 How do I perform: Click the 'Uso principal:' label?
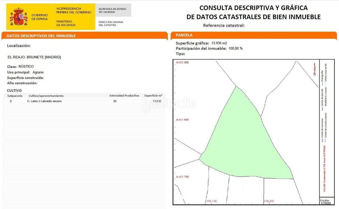(x=19, y=72)
